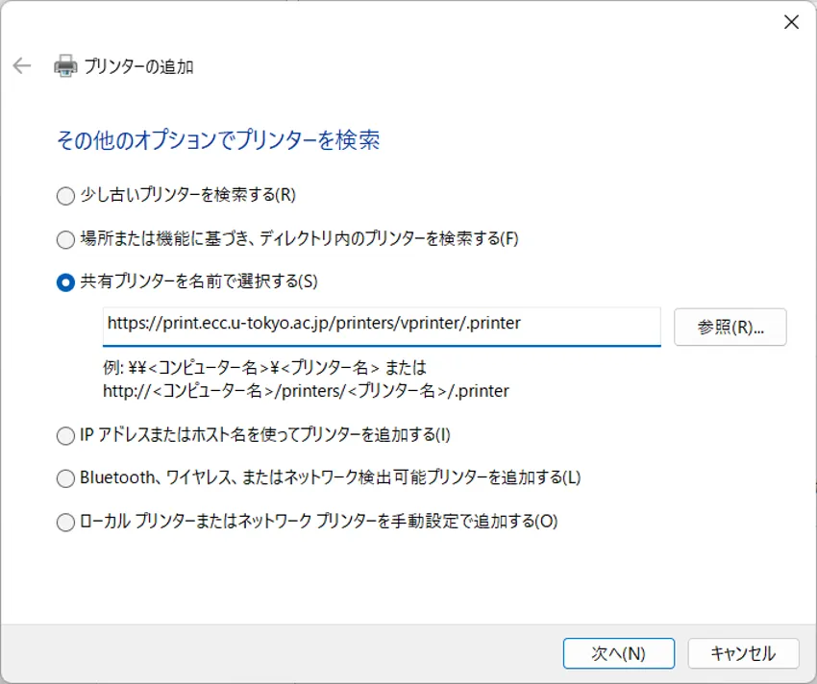
Task: Close the Add Printer dialog window
Action: click(791, 22)
